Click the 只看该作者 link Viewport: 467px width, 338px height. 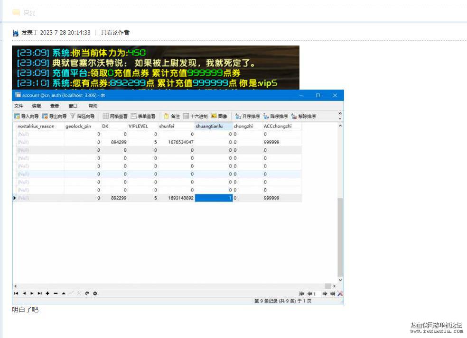(115, 32)
